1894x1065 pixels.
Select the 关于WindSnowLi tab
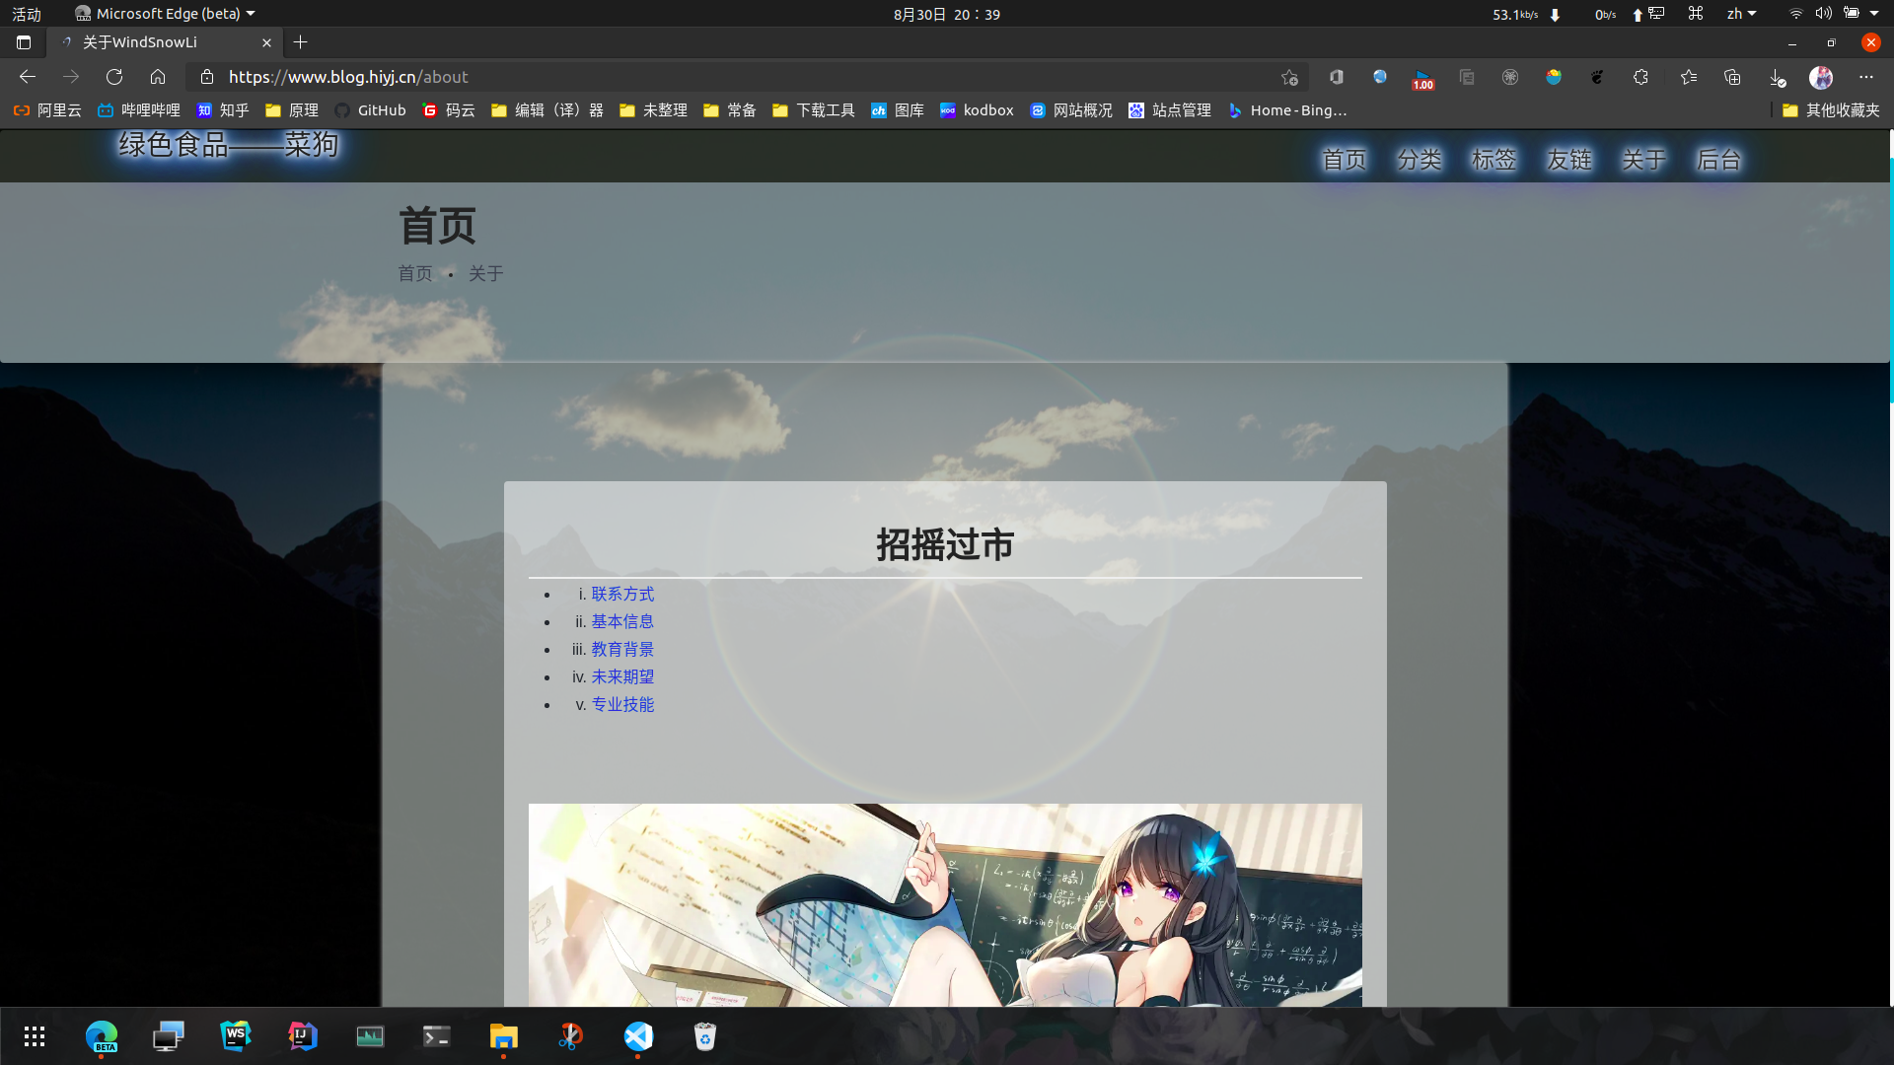166,42
